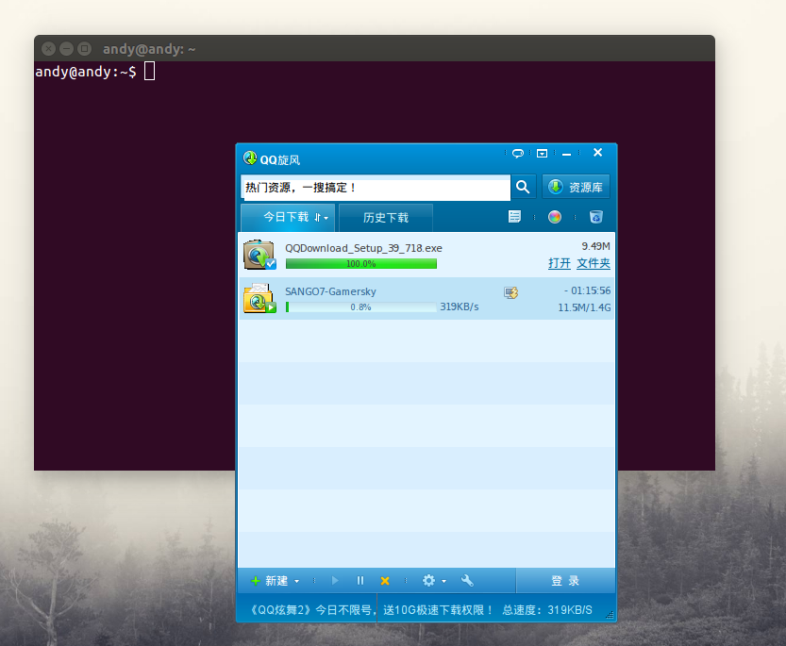Click the magnifier search button
The width and height of the screenshot is (786, 646).
pos(523,188)
